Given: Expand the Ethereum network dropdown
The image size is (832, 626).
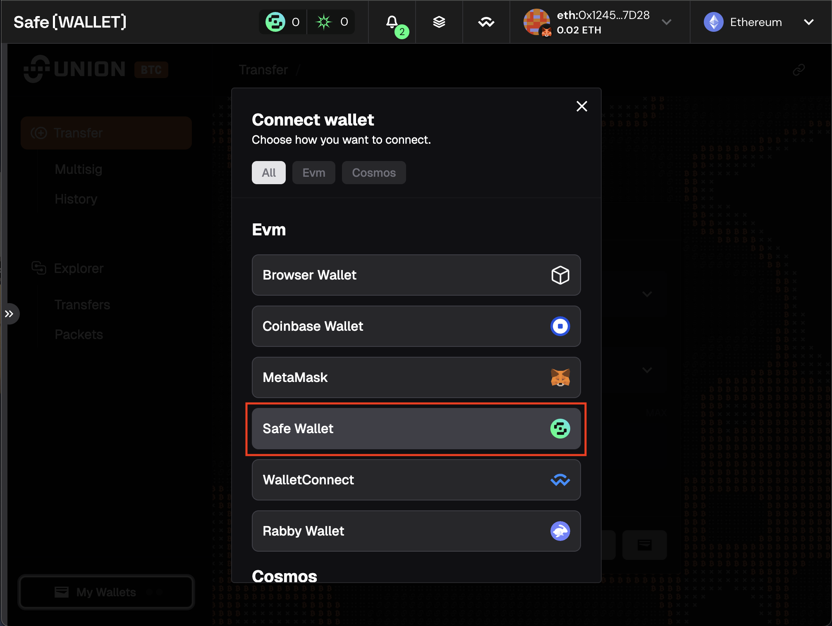Looking at the screenshot, I should tap(808, 22).
